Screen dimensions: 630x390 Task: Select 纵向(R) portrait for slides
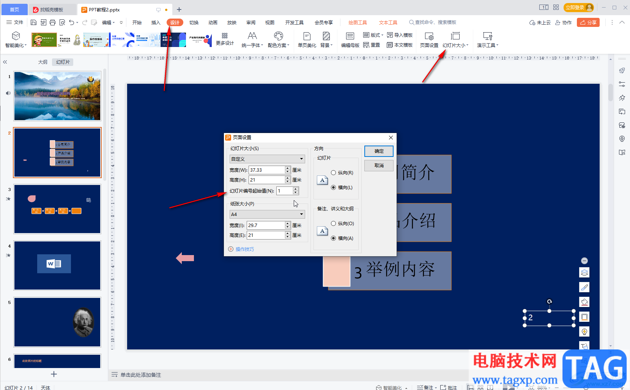click(342, 172)
